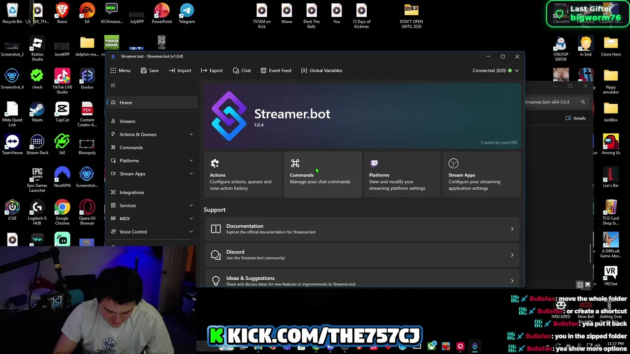This screenshot has width=630, height=354.
Task: Open the Chat panel from the toolbar
Action: [x=242, y=70]
